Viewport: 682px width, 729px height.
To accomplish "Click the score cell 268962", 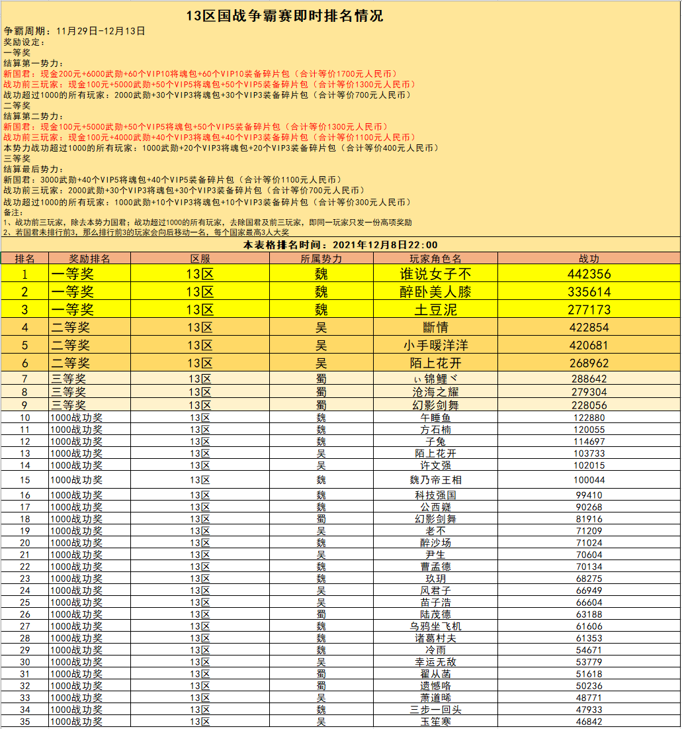I will coord(589,363).
